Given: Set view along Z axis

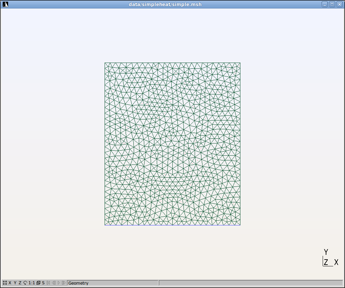Looking at the screenshot, I should pyautogui.click(x=20, y=283).
